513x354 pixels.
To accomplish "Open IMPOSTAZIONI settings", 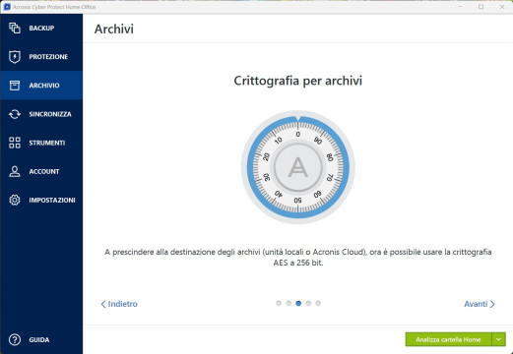I will tap(41, 200).
